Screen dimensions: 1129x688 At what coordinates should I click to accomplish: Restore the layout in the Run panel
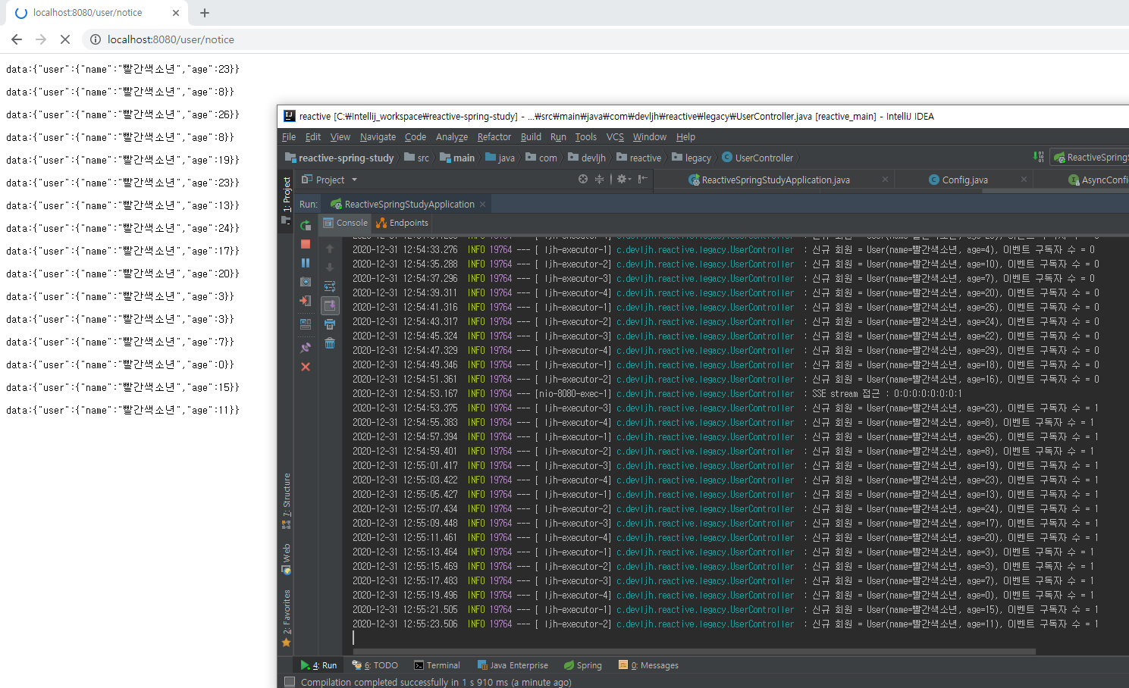coord(306,324)
